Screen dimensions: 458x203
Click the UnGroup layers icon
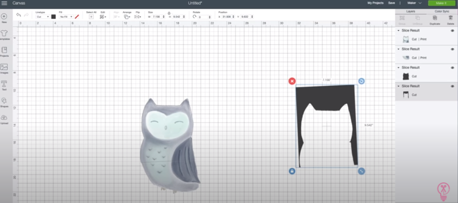pos(418,18)
